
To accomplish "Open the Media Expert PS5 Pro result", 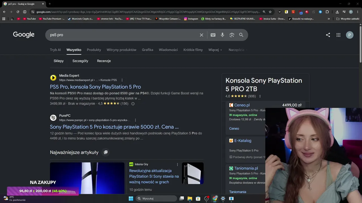I will pyautogui.click(x=95, y=87).
